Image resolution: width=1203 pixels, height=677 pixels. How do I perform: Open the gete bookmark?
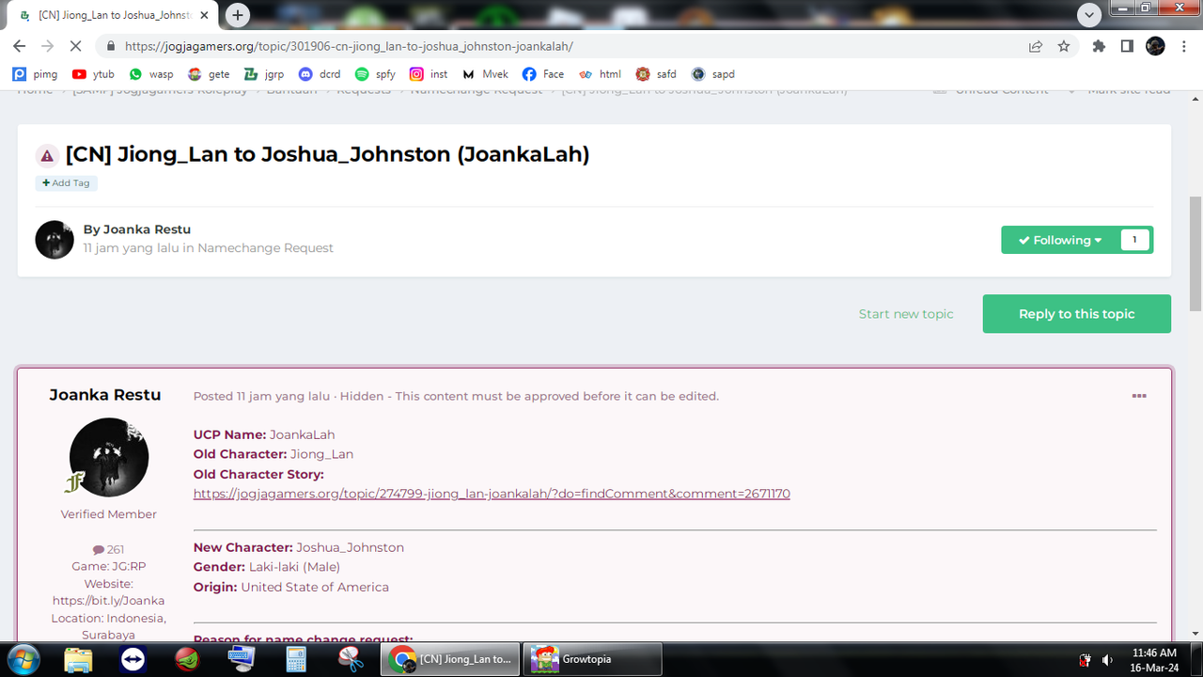coord(209,74)
